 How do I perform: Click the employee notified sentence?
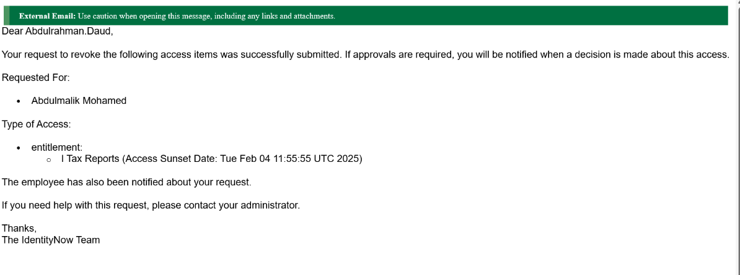pyautogui.click(x=126, y=182)
